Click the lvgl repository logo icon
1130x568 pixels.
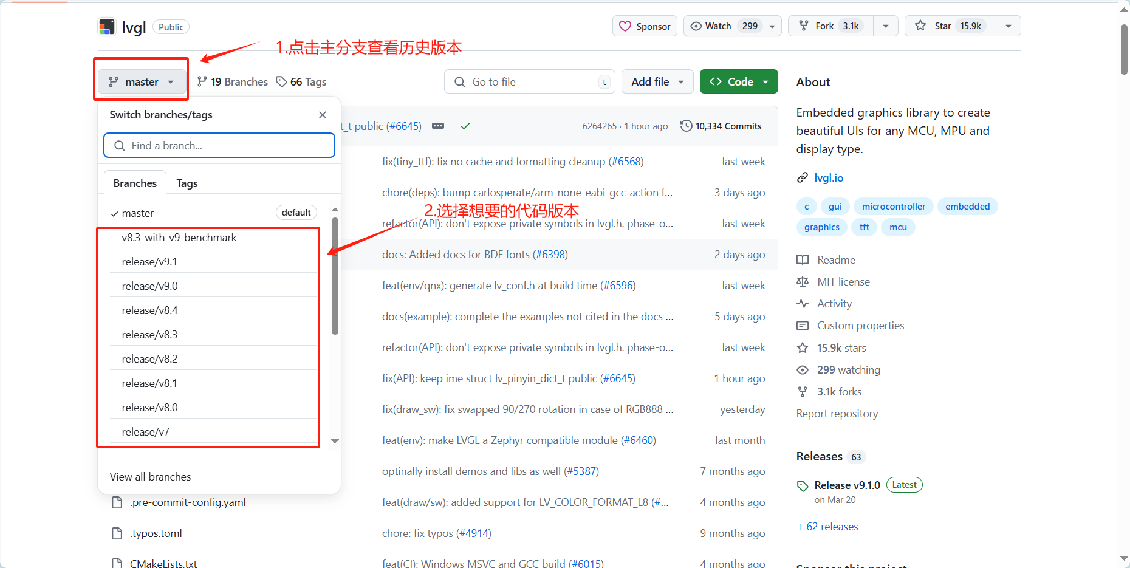(107, 27)
